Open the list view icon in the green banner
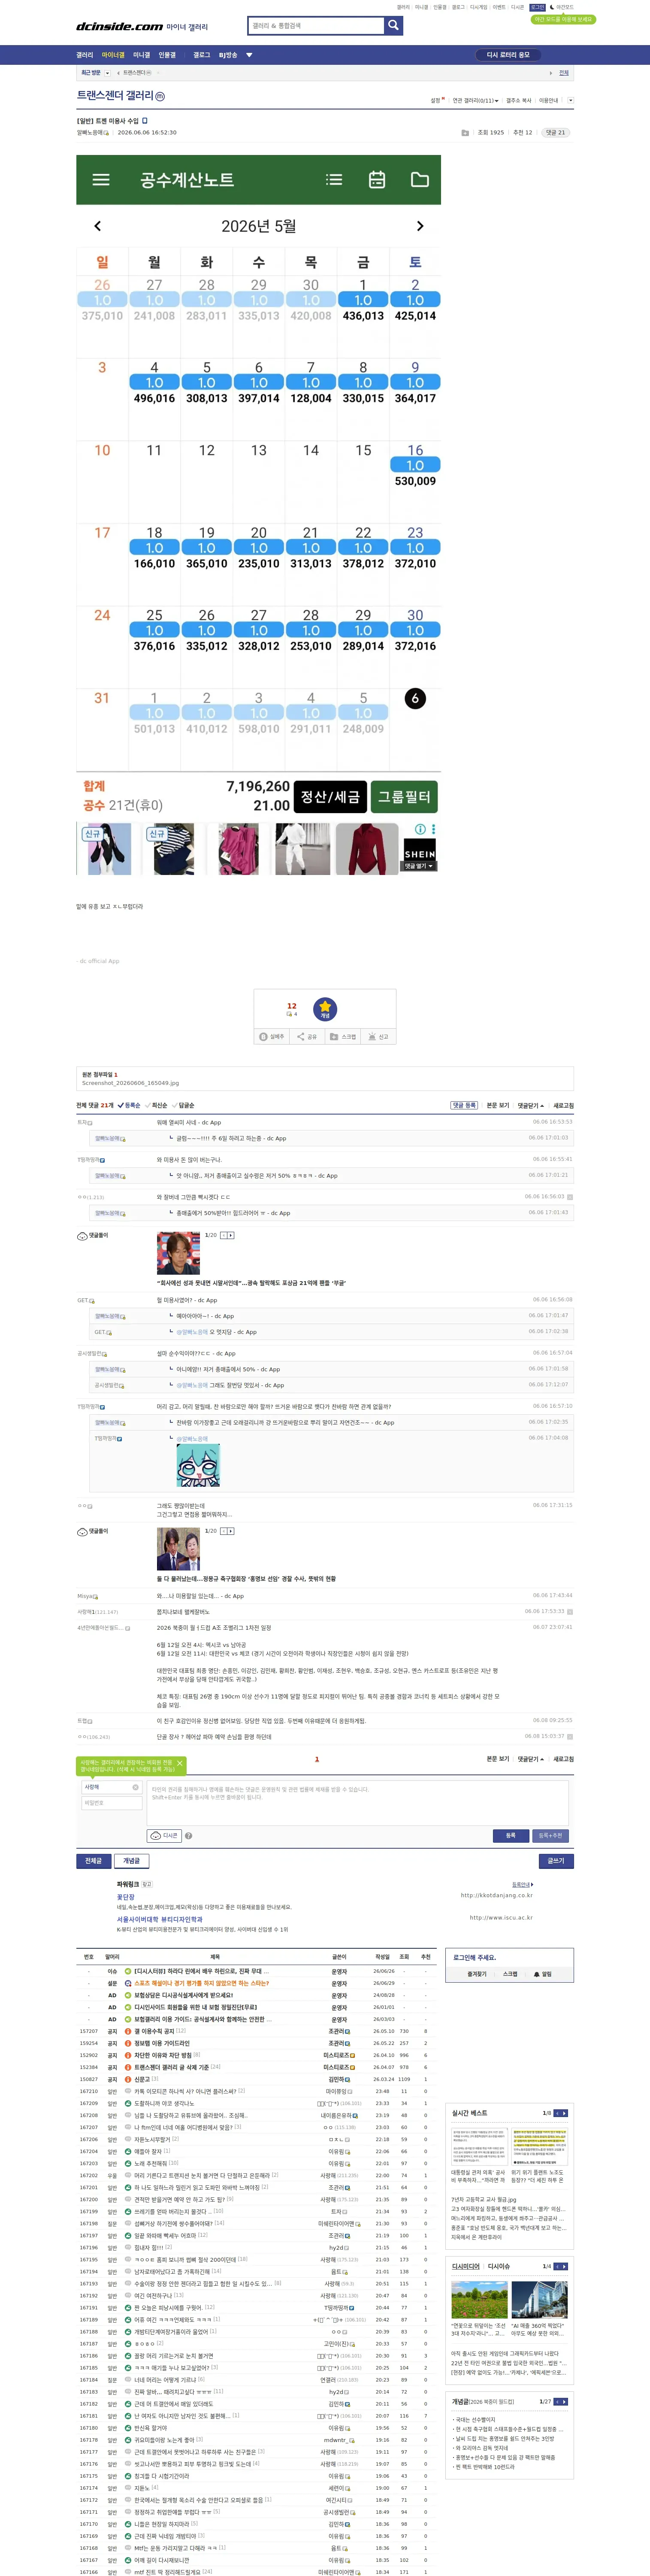Viewport: 650px width, 2576px height. click(x=334, y=180)
